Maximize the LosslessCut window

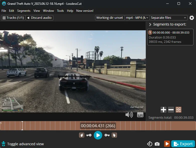tap(179, 4)
